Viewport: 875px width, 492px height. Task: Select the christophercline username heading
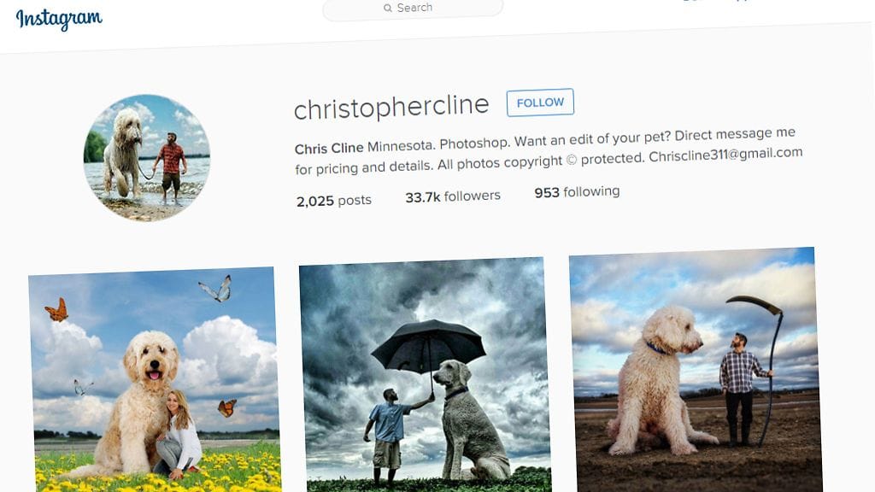[x=391, y=107]
